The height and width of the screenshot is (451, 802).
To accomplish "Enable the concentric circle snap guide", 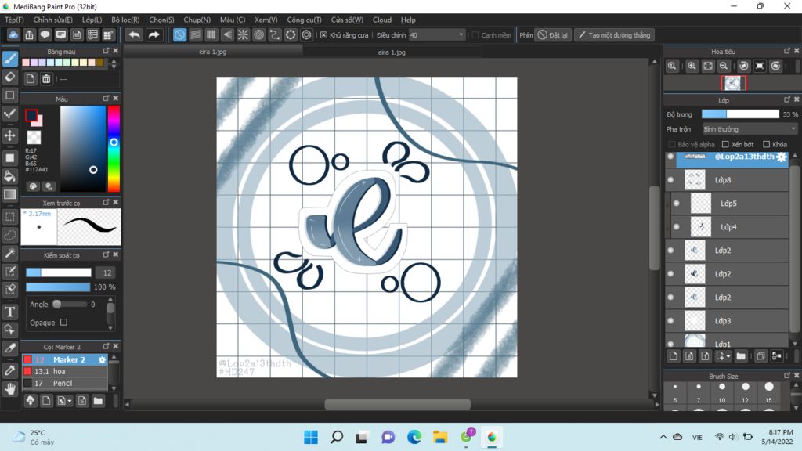I will click(258, 34).
